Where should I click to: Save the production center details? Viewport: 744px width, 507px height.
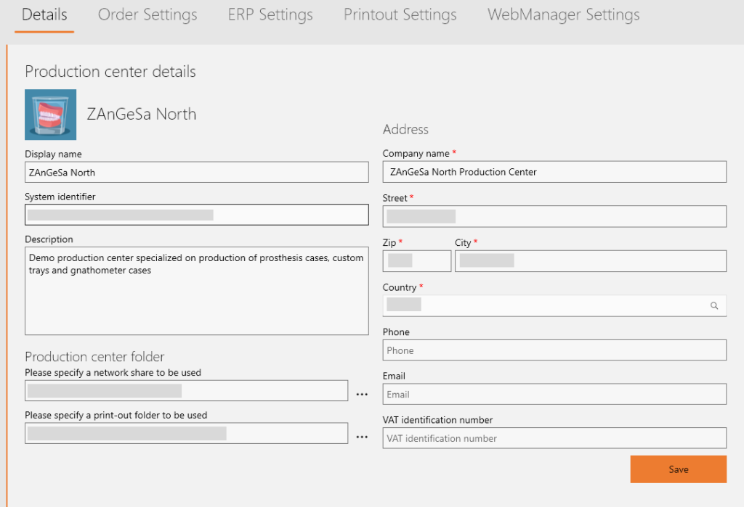(x=678, y=469)
